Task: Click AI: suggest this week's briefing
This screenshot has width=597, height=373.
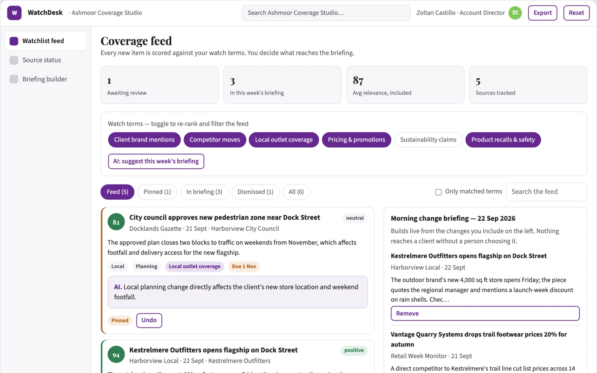Action: point(156,161)
